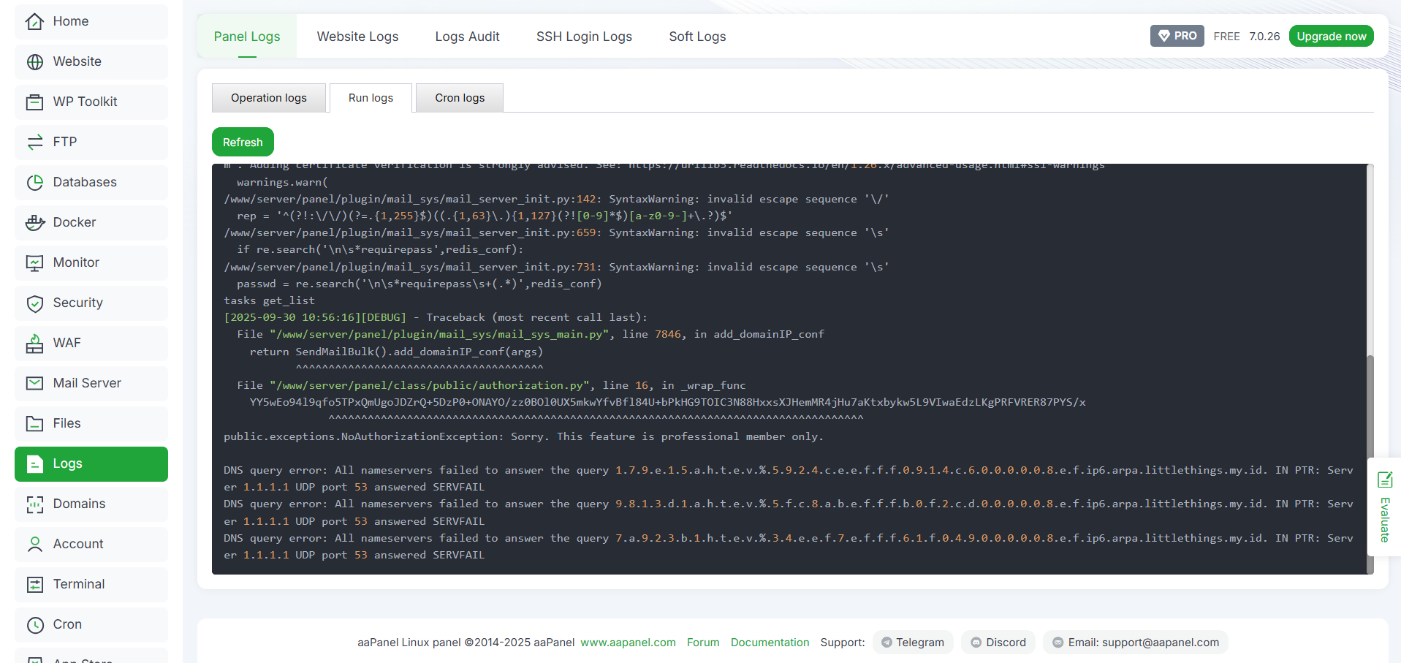Select the Operation logs sub-tab

pyautogui.click(x=269, y=98)
